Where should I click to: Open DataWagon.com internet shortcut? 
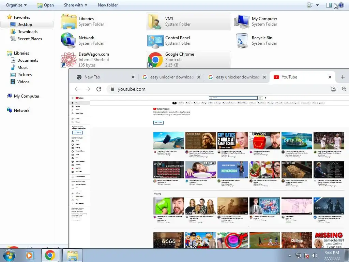coord(69,59)
